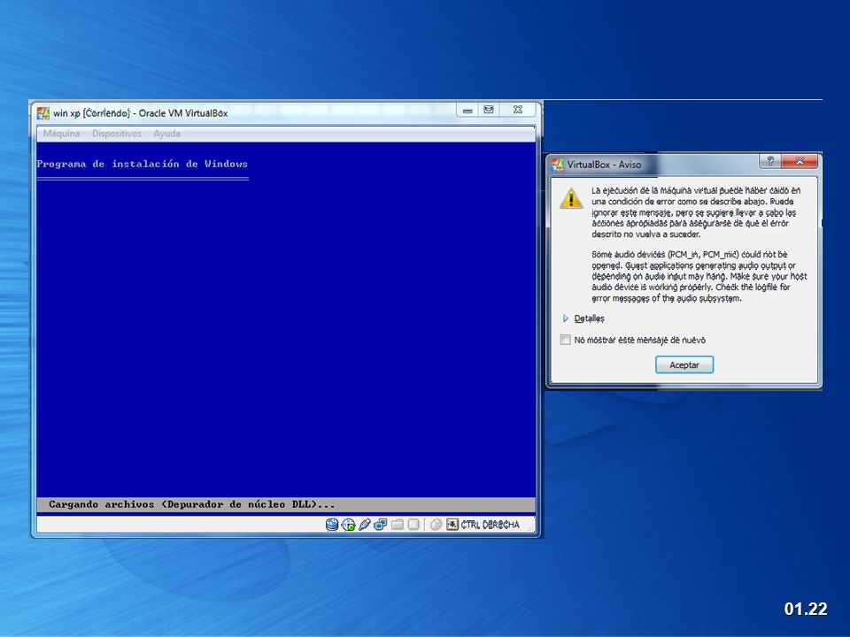Click the resize grip of the VM window
Viewport: 850px width, 637px height.
click(530, 528)
